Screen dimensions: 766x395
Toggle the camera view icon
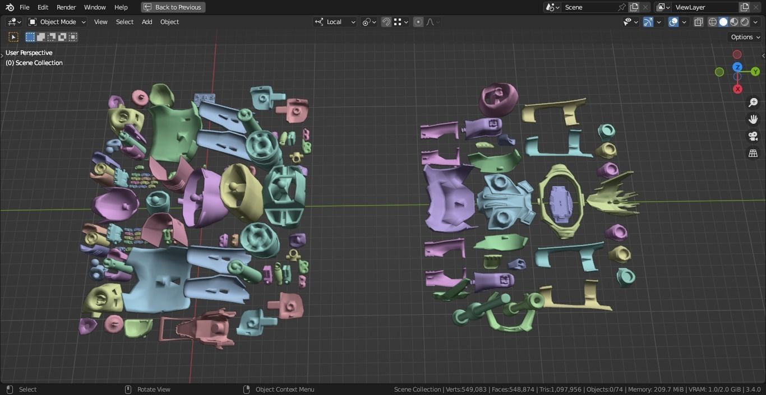pyautogui.click(x=753, y=136)
